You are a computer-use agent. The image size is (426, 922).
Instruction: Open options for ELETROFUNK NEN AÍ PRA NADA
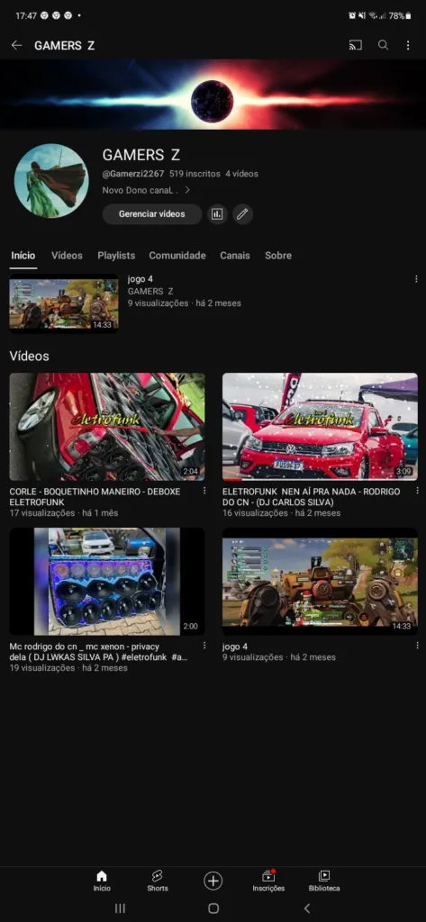tap(417, 491)
